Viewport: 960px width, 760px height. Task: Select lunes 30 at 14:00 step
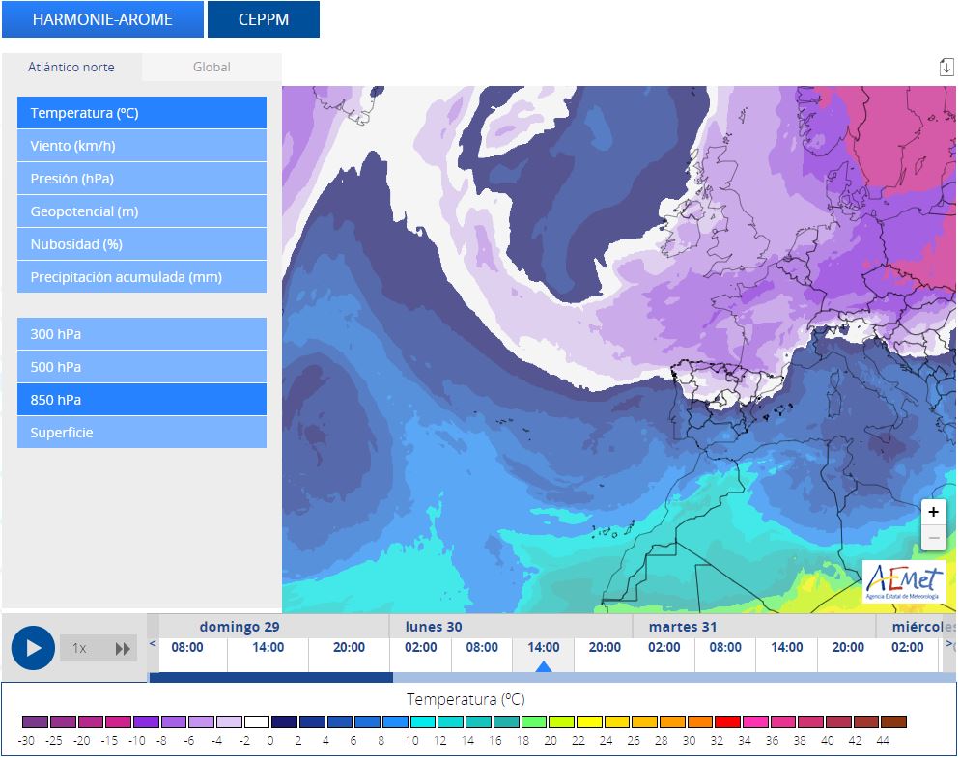coord(543,647)
